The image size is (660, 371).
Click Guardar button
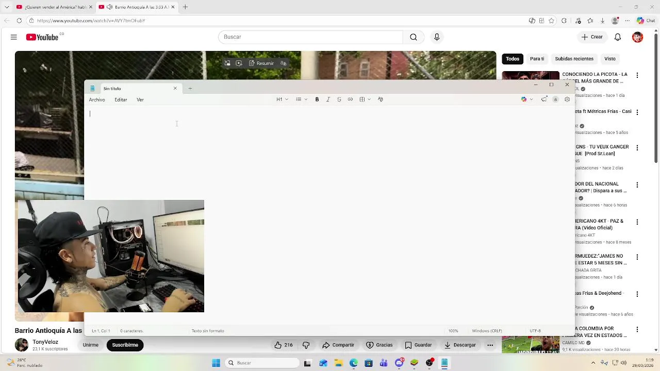[x=418, y=345]
